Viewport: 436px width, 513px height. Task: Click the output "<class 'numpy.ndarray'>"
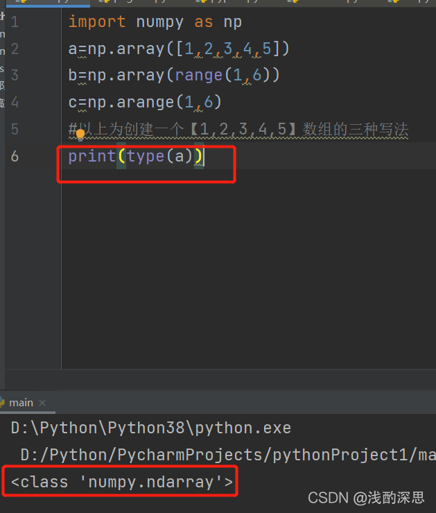click(122, 482)
